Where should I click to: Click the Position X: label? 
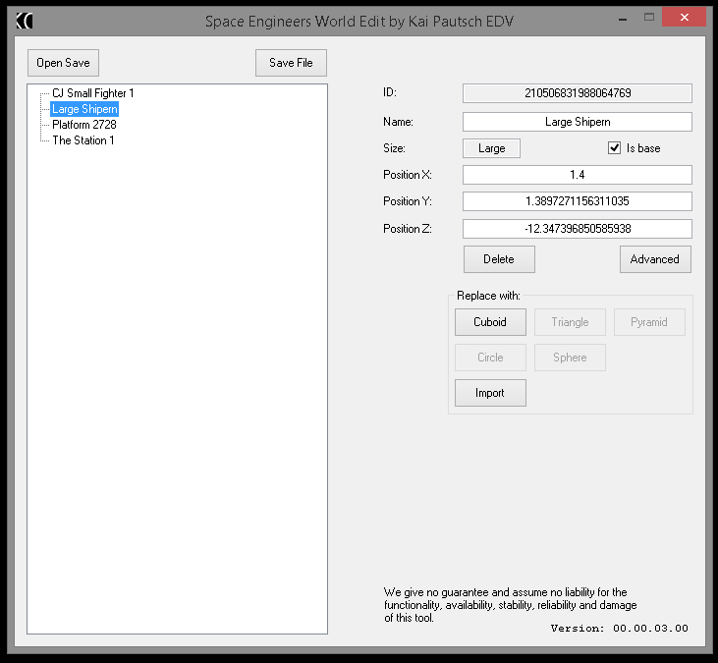(407, 175)
